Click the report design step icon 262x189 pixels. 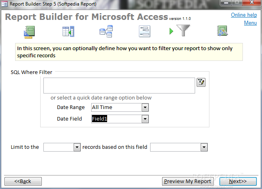(29, 32)
